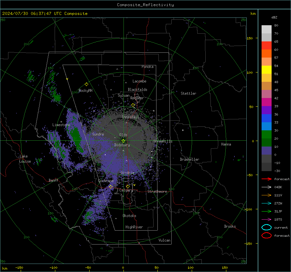Screen dimensions: 291x272
Task: Click the Cochrane label
Action: click(x=106, y=181)
